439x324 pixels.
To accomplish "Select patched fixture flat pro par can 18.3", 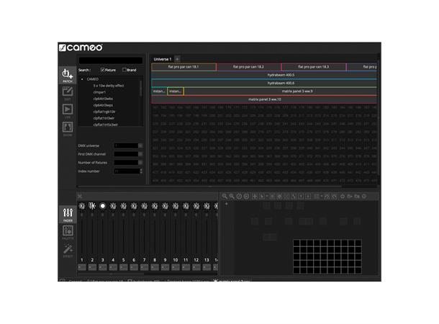I will coord(314,67).
